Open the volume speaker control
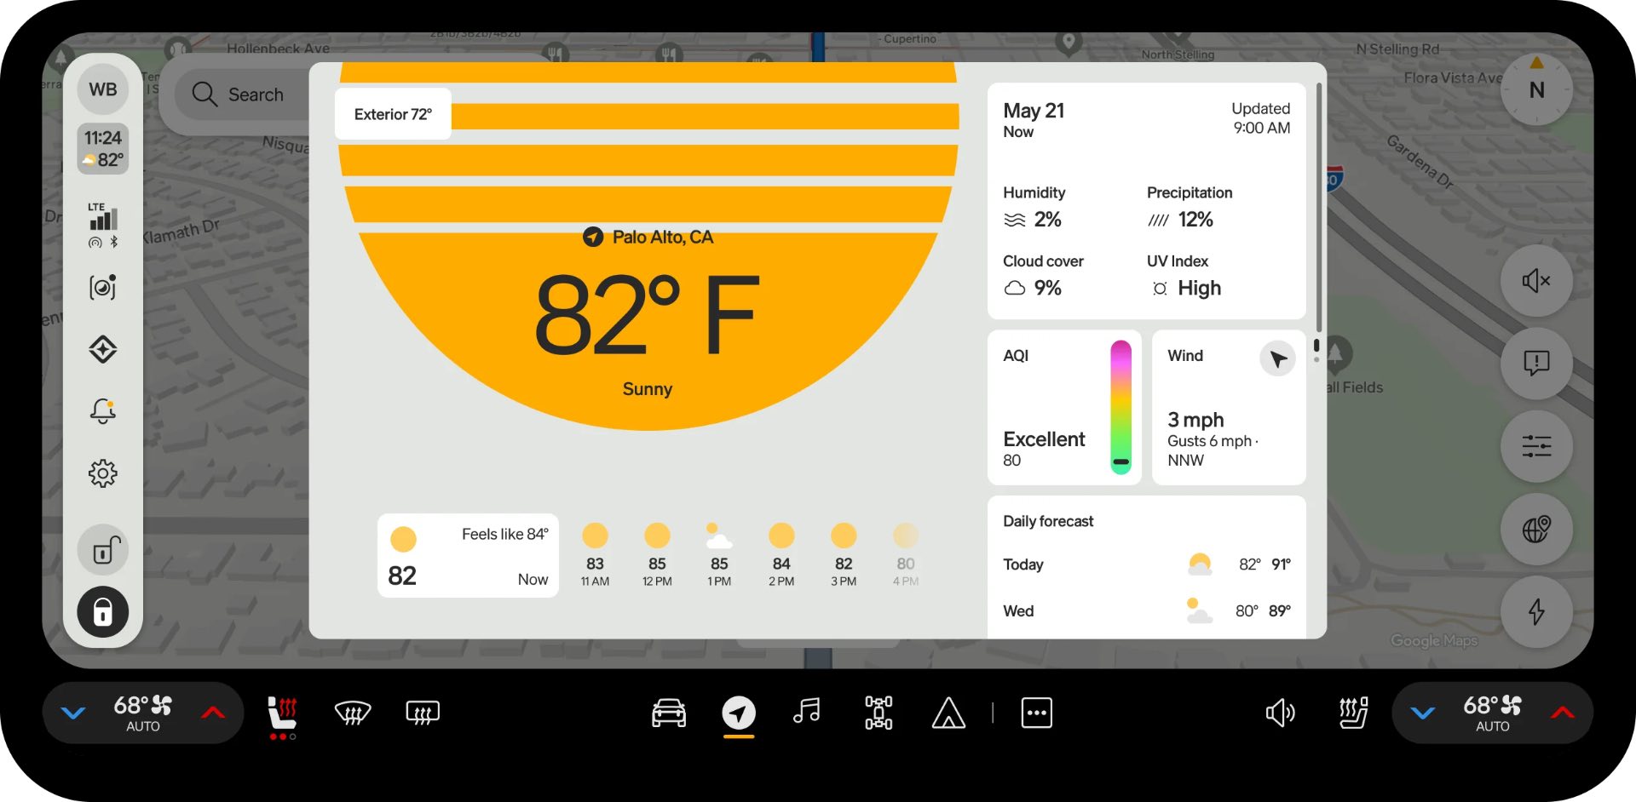Viewport: 1636px width, 802px height. point(1280,713)
